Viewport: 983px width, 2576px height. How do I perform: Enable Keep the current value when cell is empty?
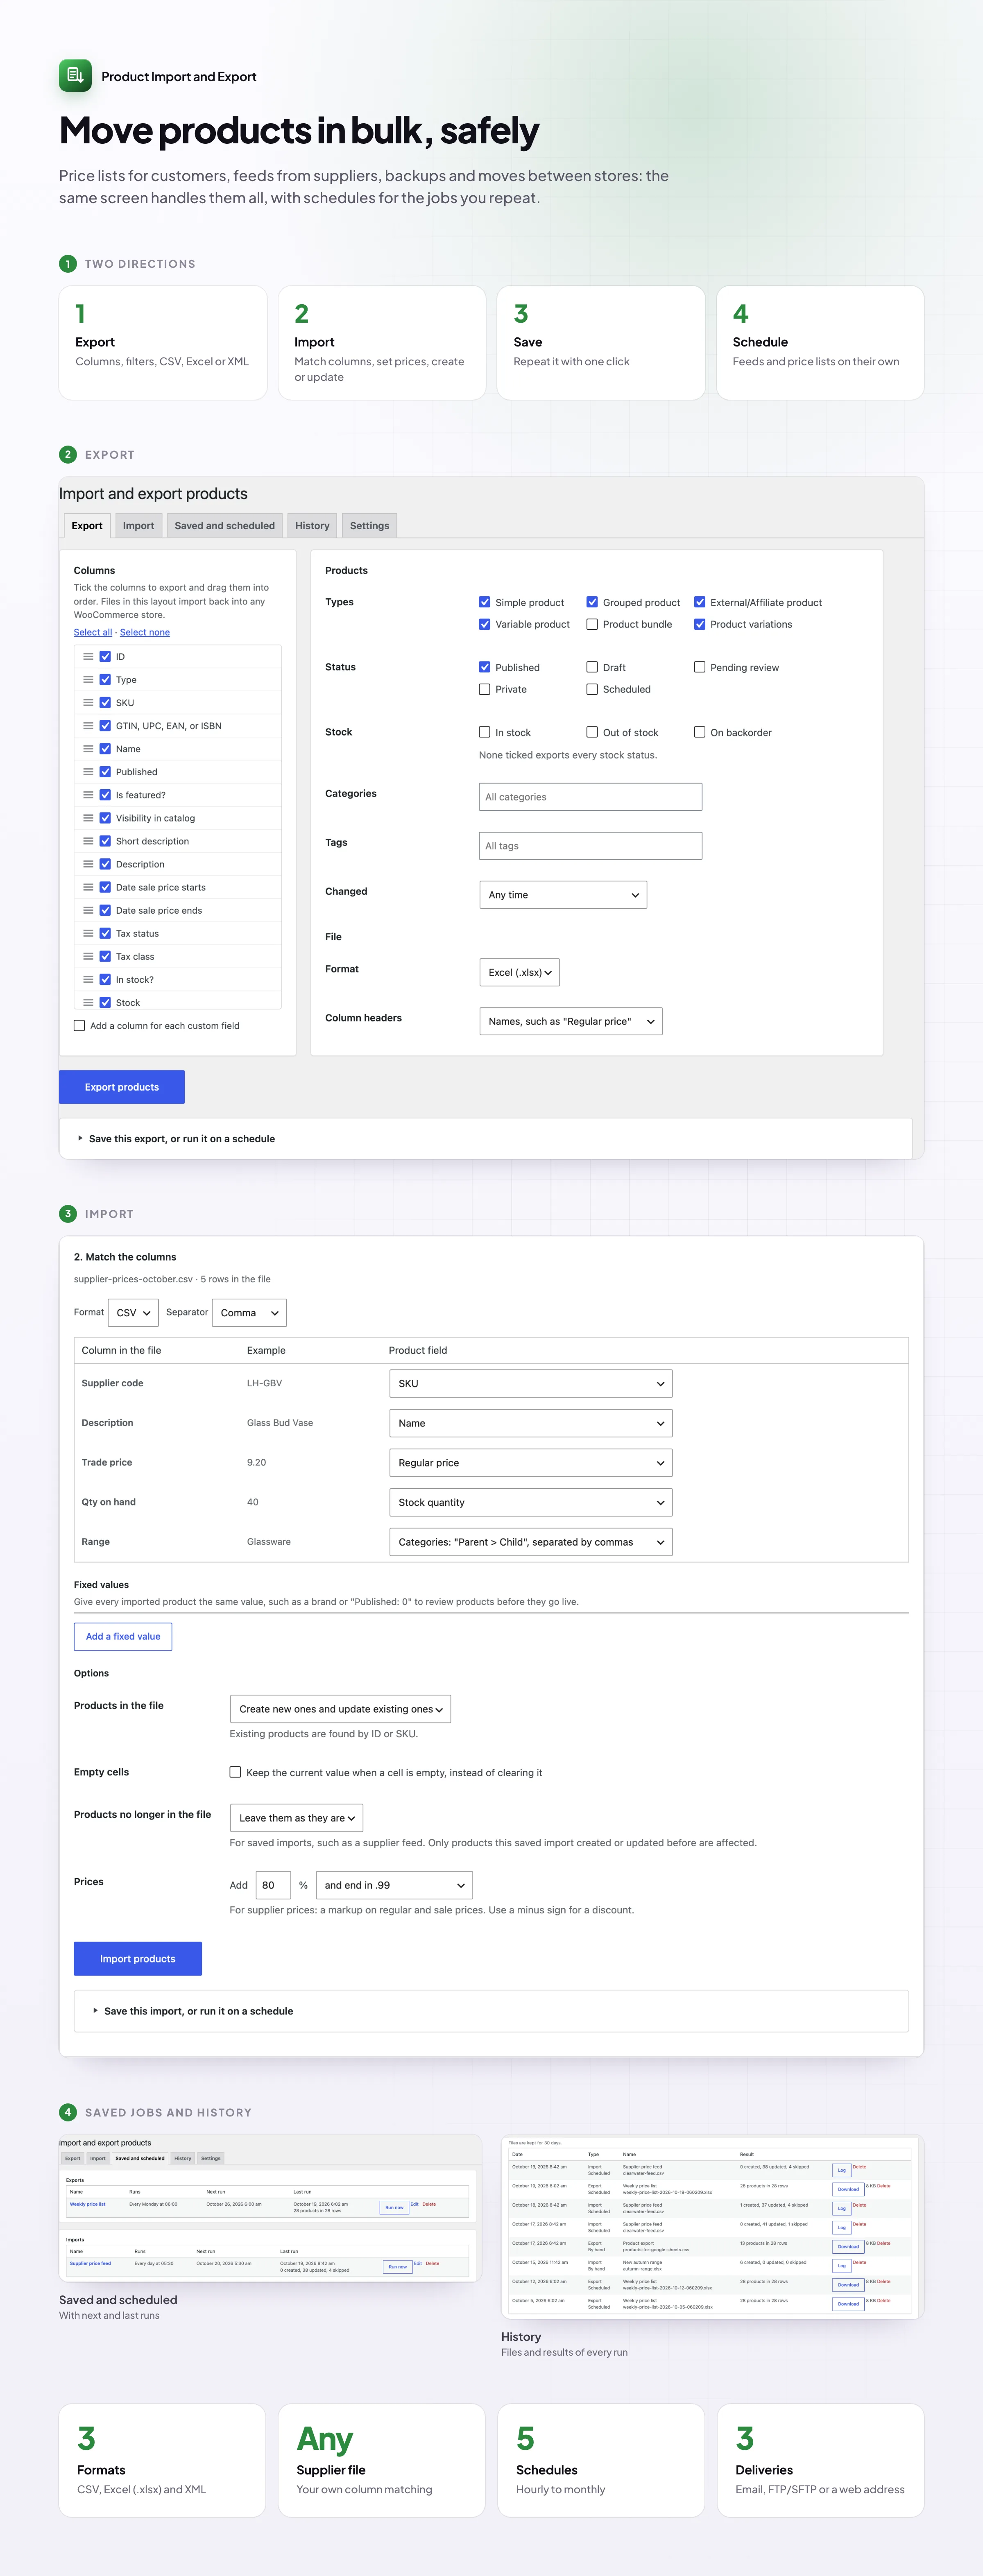tap(235, 1772)
